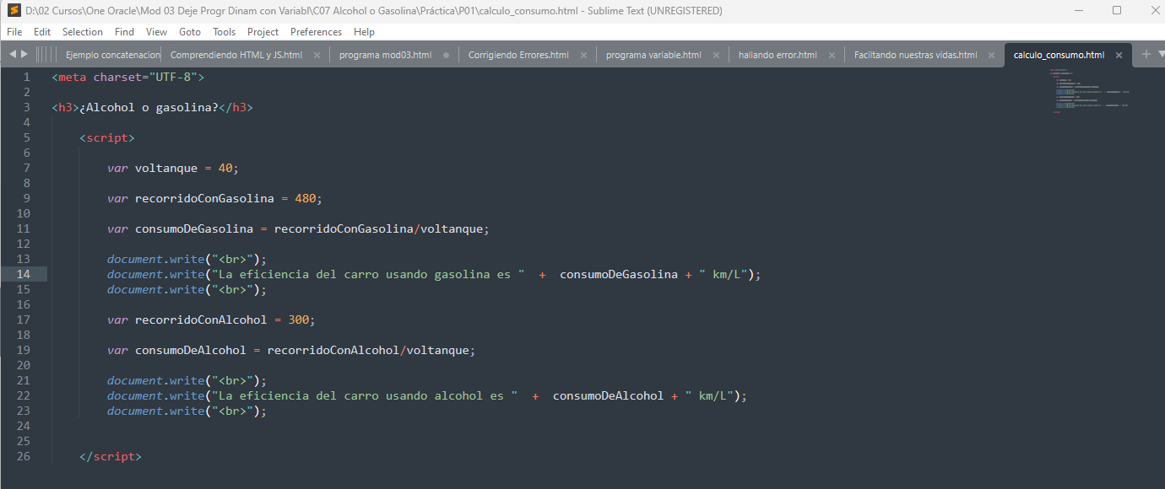Minimize the Sublime Text window
1165x489 pixels.
[x=1078, y=11]
